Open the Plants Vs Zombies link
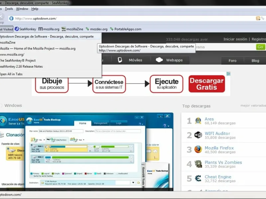The height and width of the screenshot is (199, 266). [223, 162]
